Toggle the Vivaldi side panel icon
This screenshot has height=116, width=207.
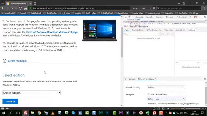3,108
